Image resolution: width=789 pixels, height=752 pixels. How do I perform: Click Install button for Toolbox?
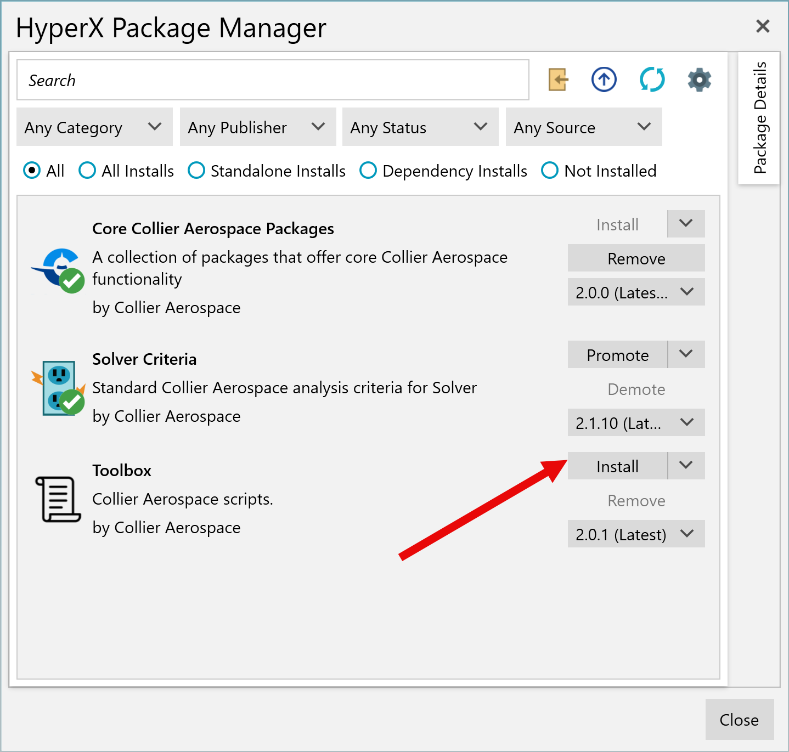pyautogui.click(x=617, y=466)
